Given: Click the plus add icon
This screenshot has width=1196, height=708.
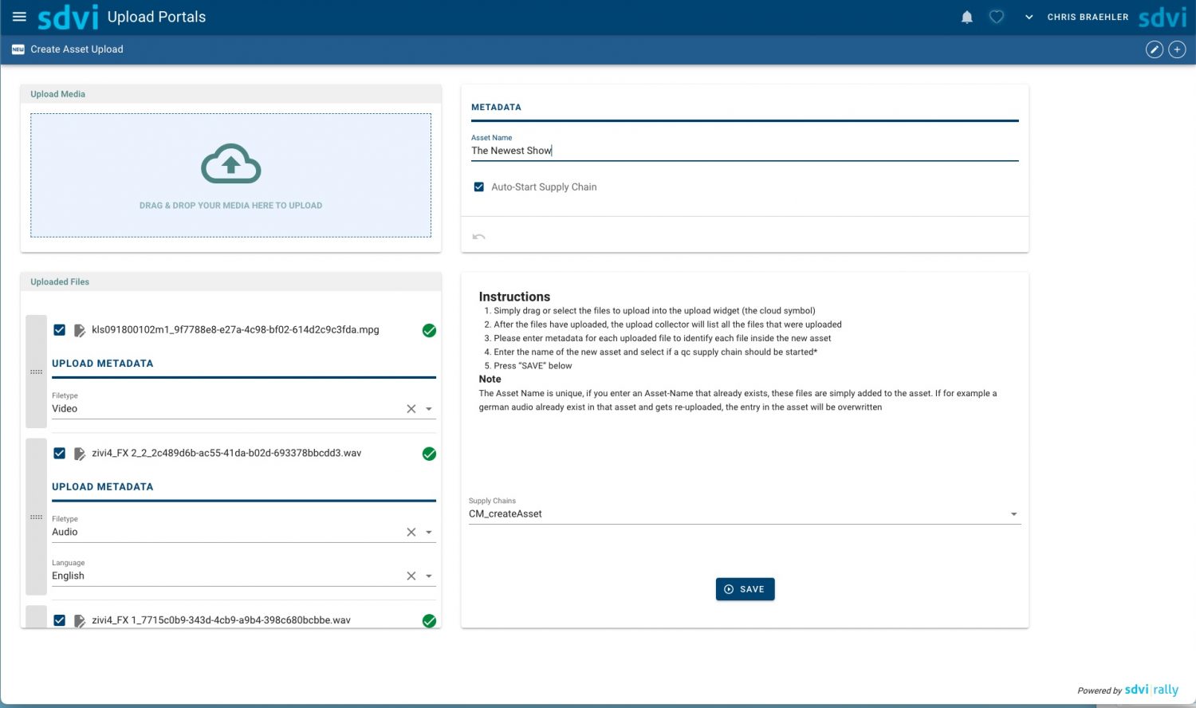Looking at the screenshot, I should click(1177, 49).
